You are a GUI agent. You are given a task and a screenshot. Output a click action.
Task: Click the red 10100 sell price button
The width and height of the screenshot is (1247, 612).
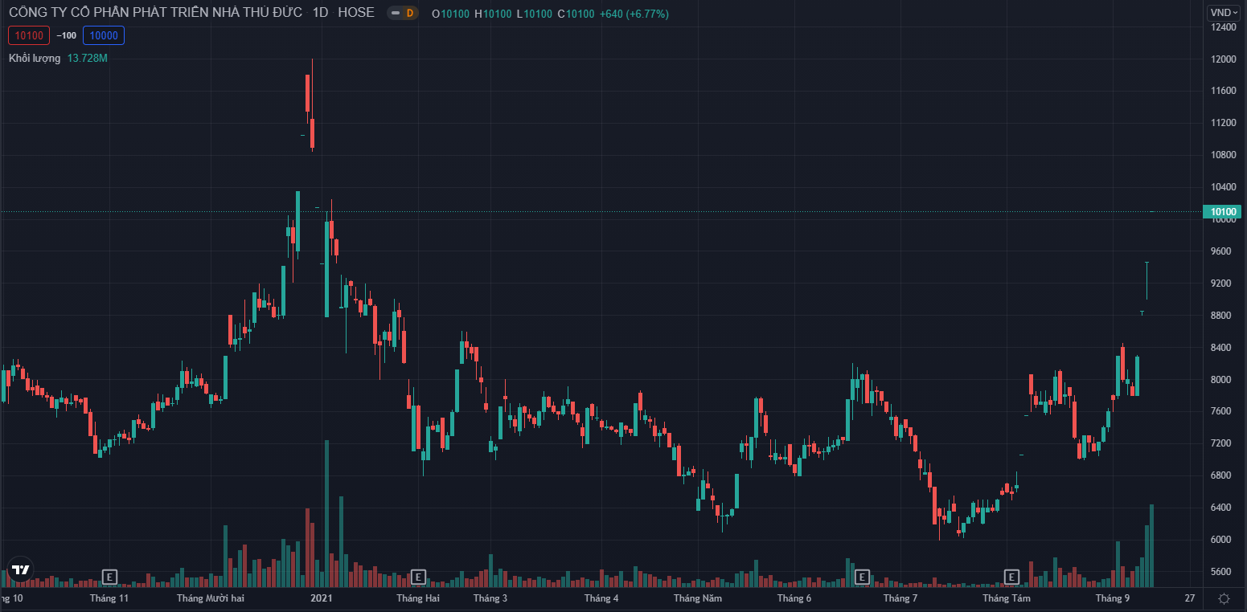[29, 35]
